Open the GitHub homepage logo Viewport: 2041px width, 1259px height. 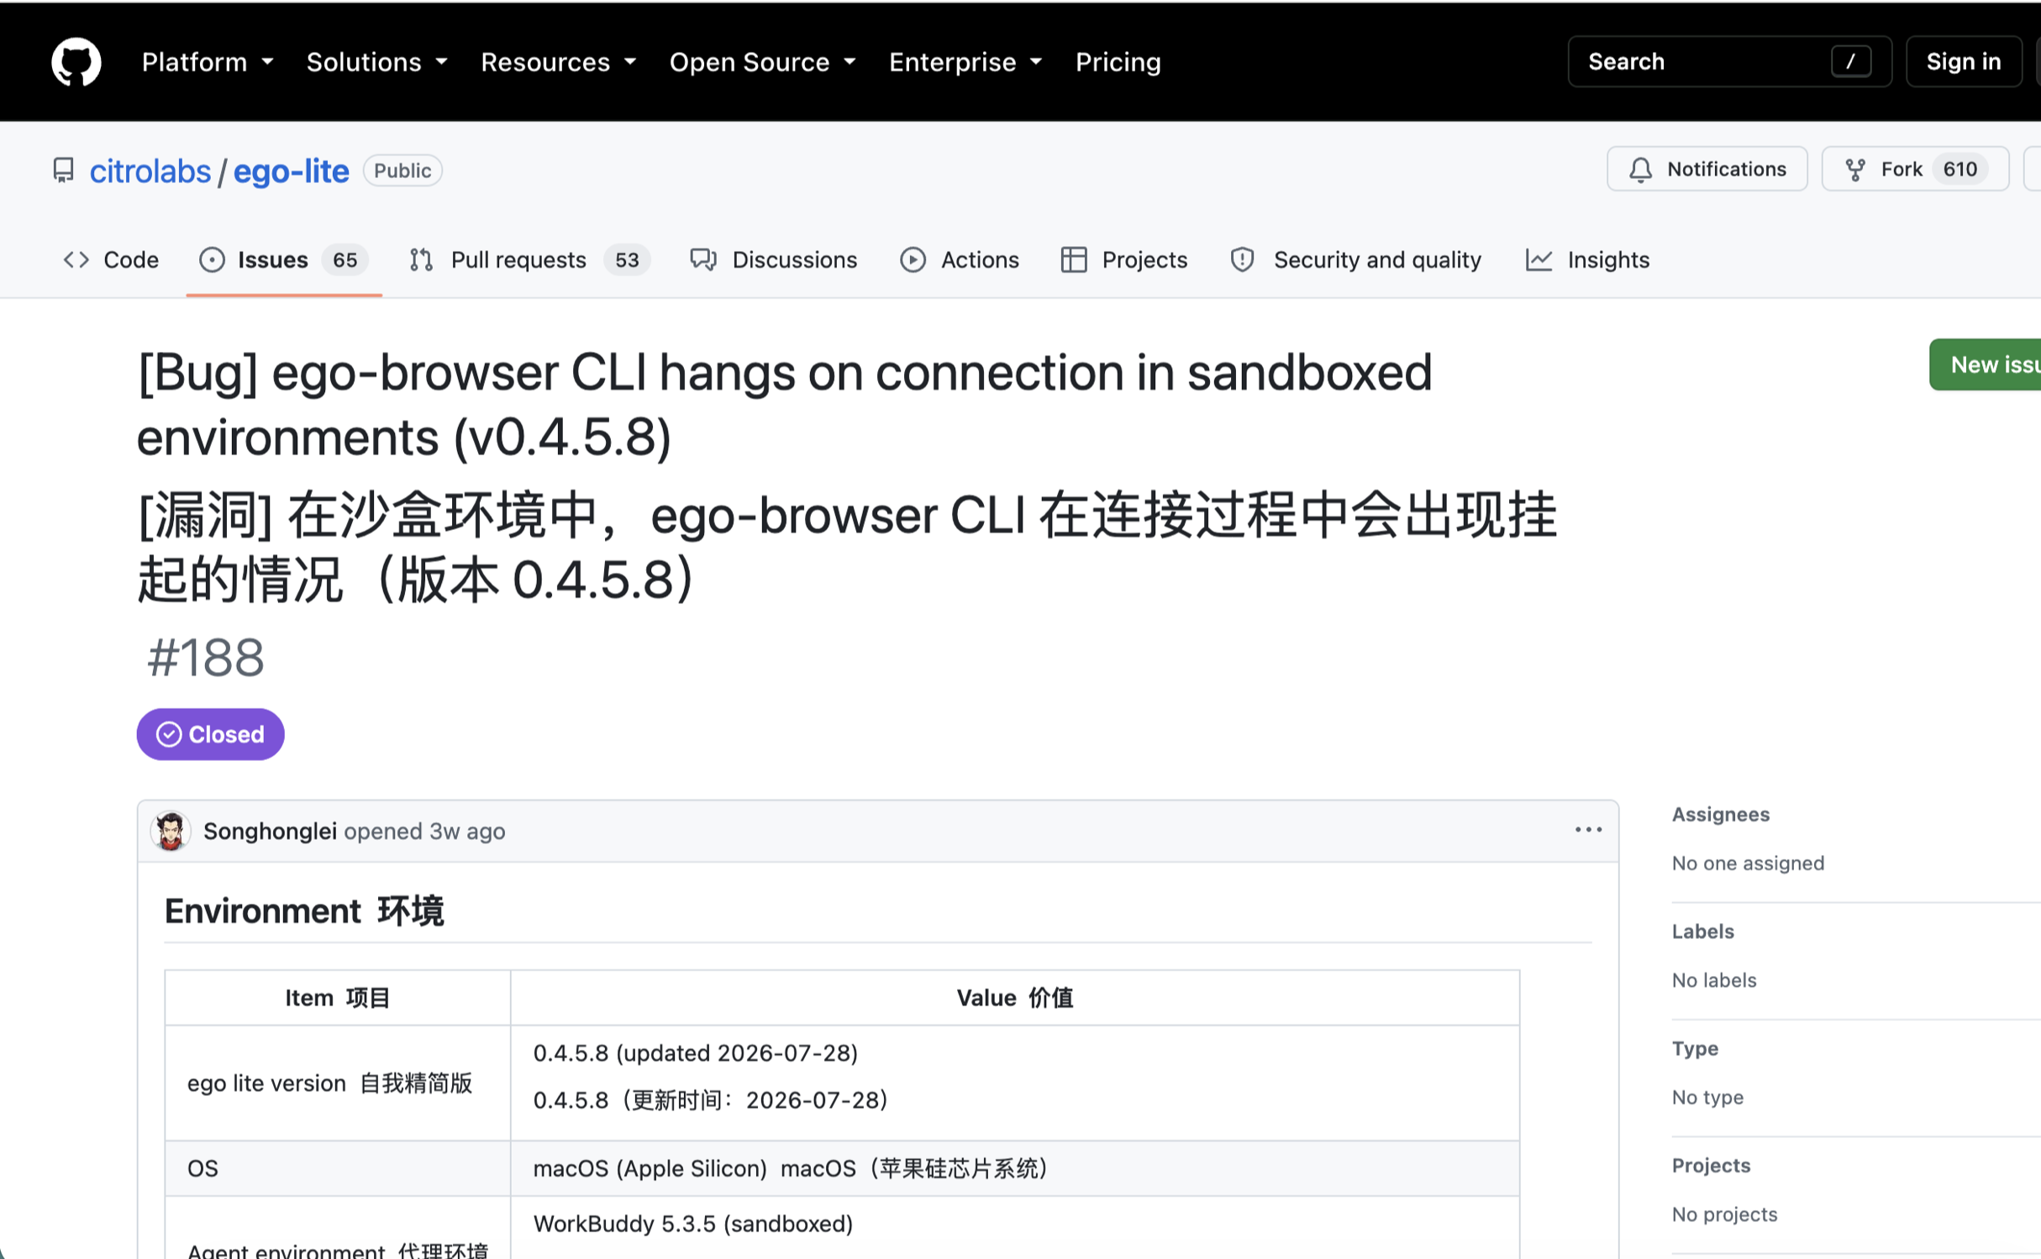(76, 61)
